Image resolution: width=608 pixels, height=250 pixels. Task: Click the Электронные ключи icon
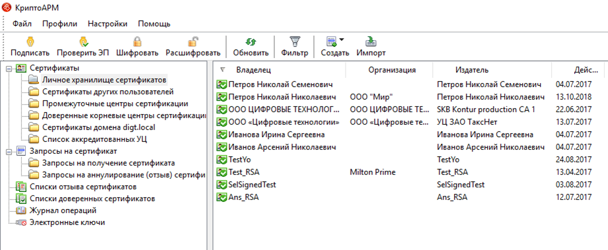21,223
